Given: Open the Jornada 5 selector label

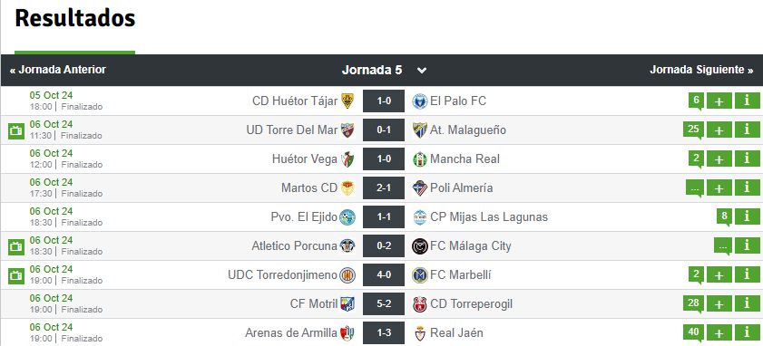Looking at the screenshot, I should coord(372,70).
